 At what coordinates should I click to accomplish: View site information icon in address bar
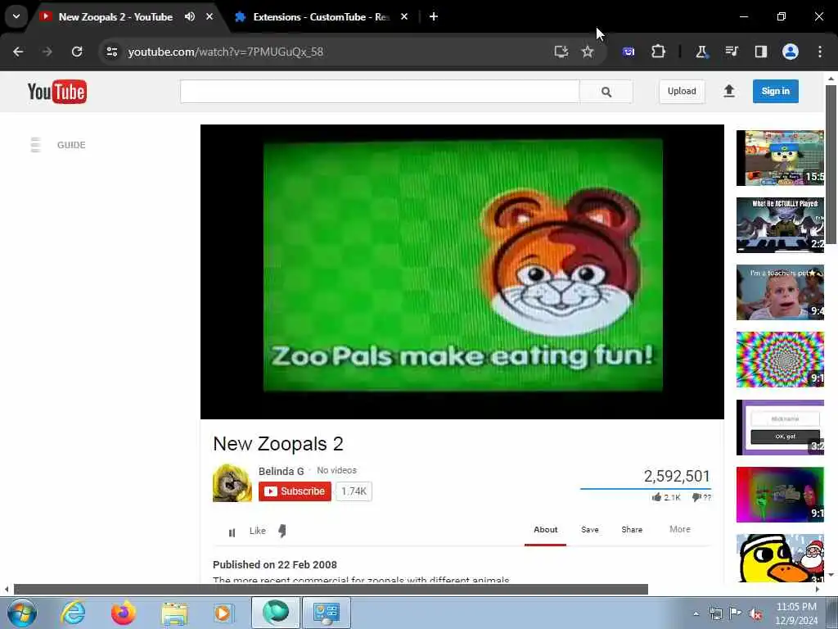[111, 52]
